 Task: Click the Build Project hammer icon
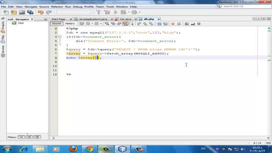[x=99, y=12]
